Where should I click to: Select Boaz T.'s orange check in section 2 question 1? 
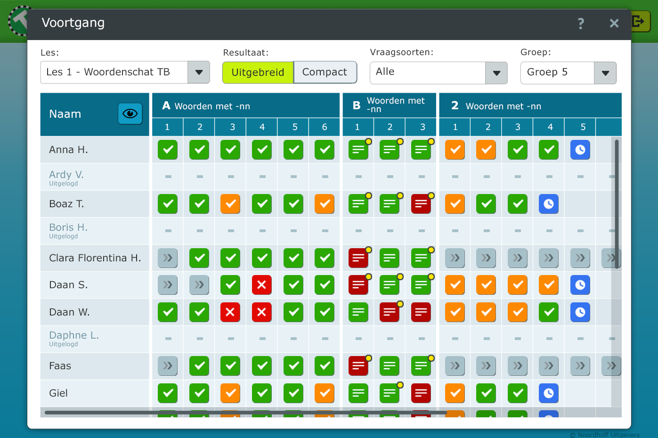455,204
